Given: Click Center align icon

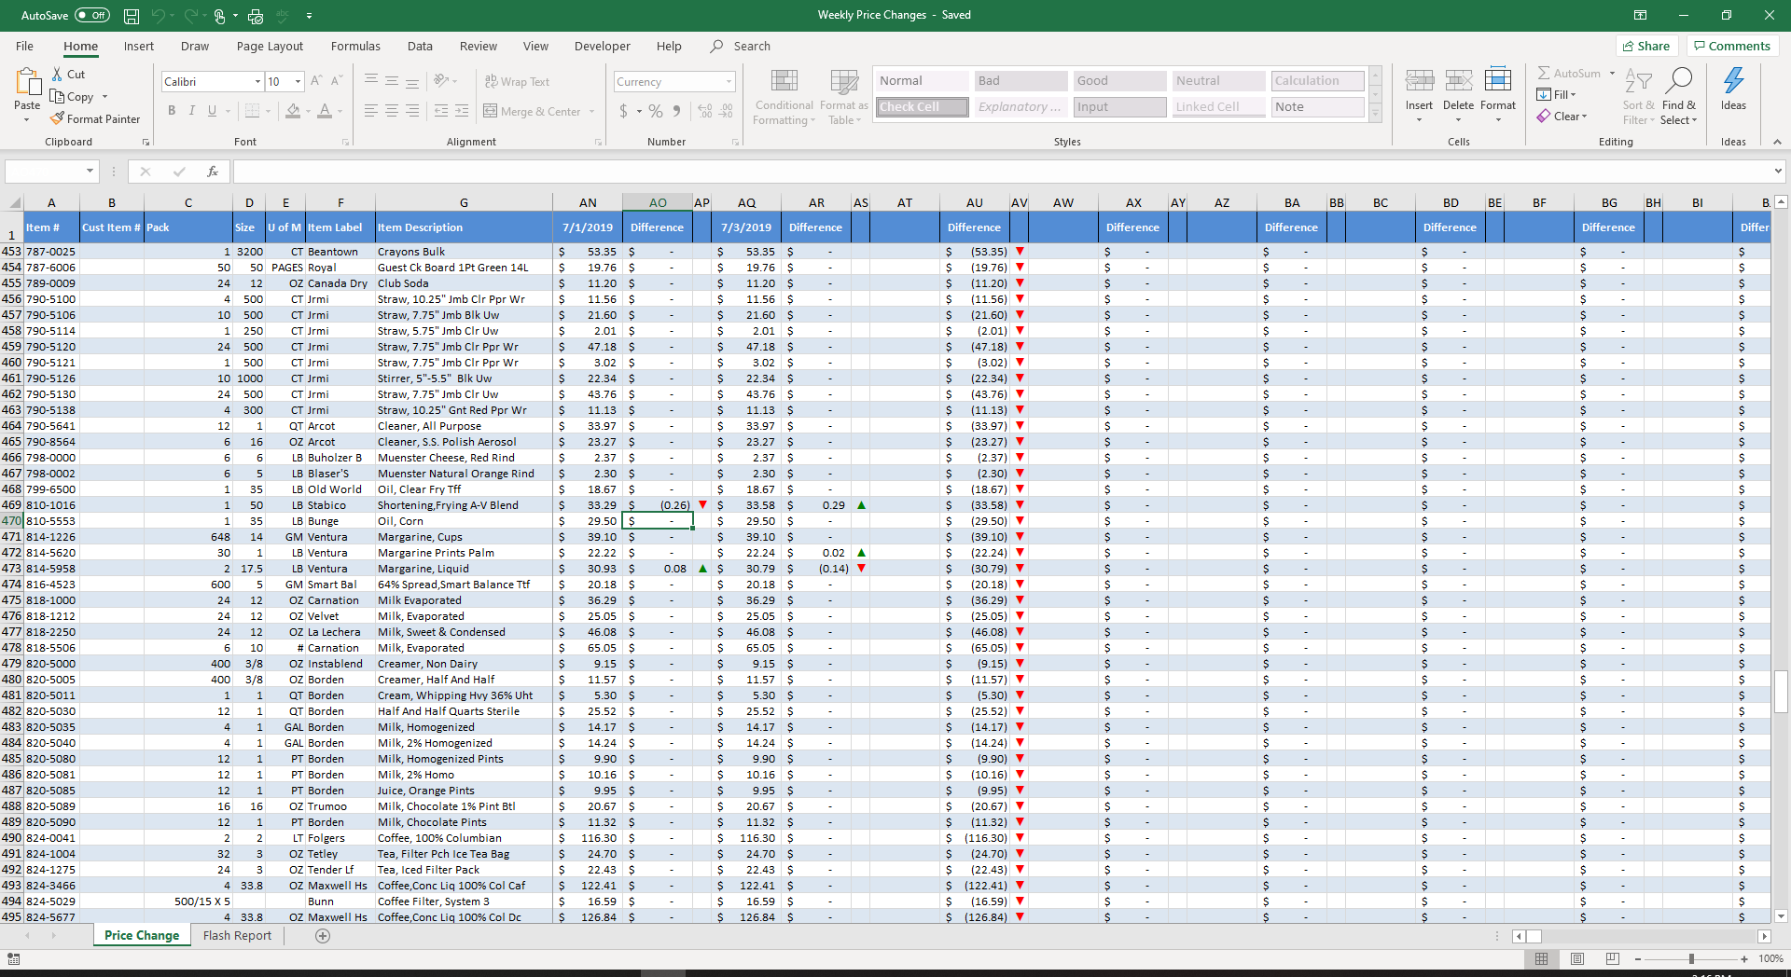Looking at the screenshot, I should click(392, 111).
